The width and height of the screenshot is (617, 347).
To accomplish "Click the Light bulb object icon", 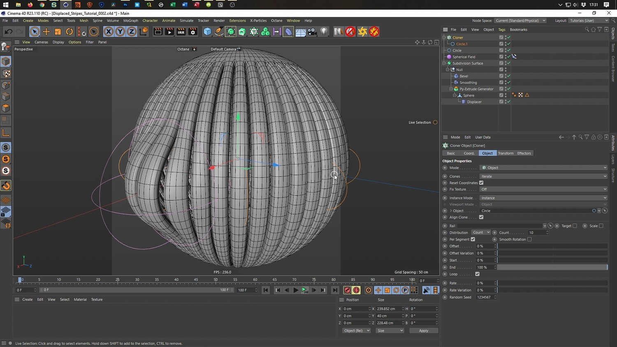I will [x=324, y=32].
